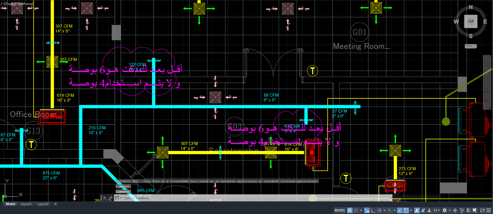
Task: Click drawing standards check icon
Action: click(x=469, y=210)
